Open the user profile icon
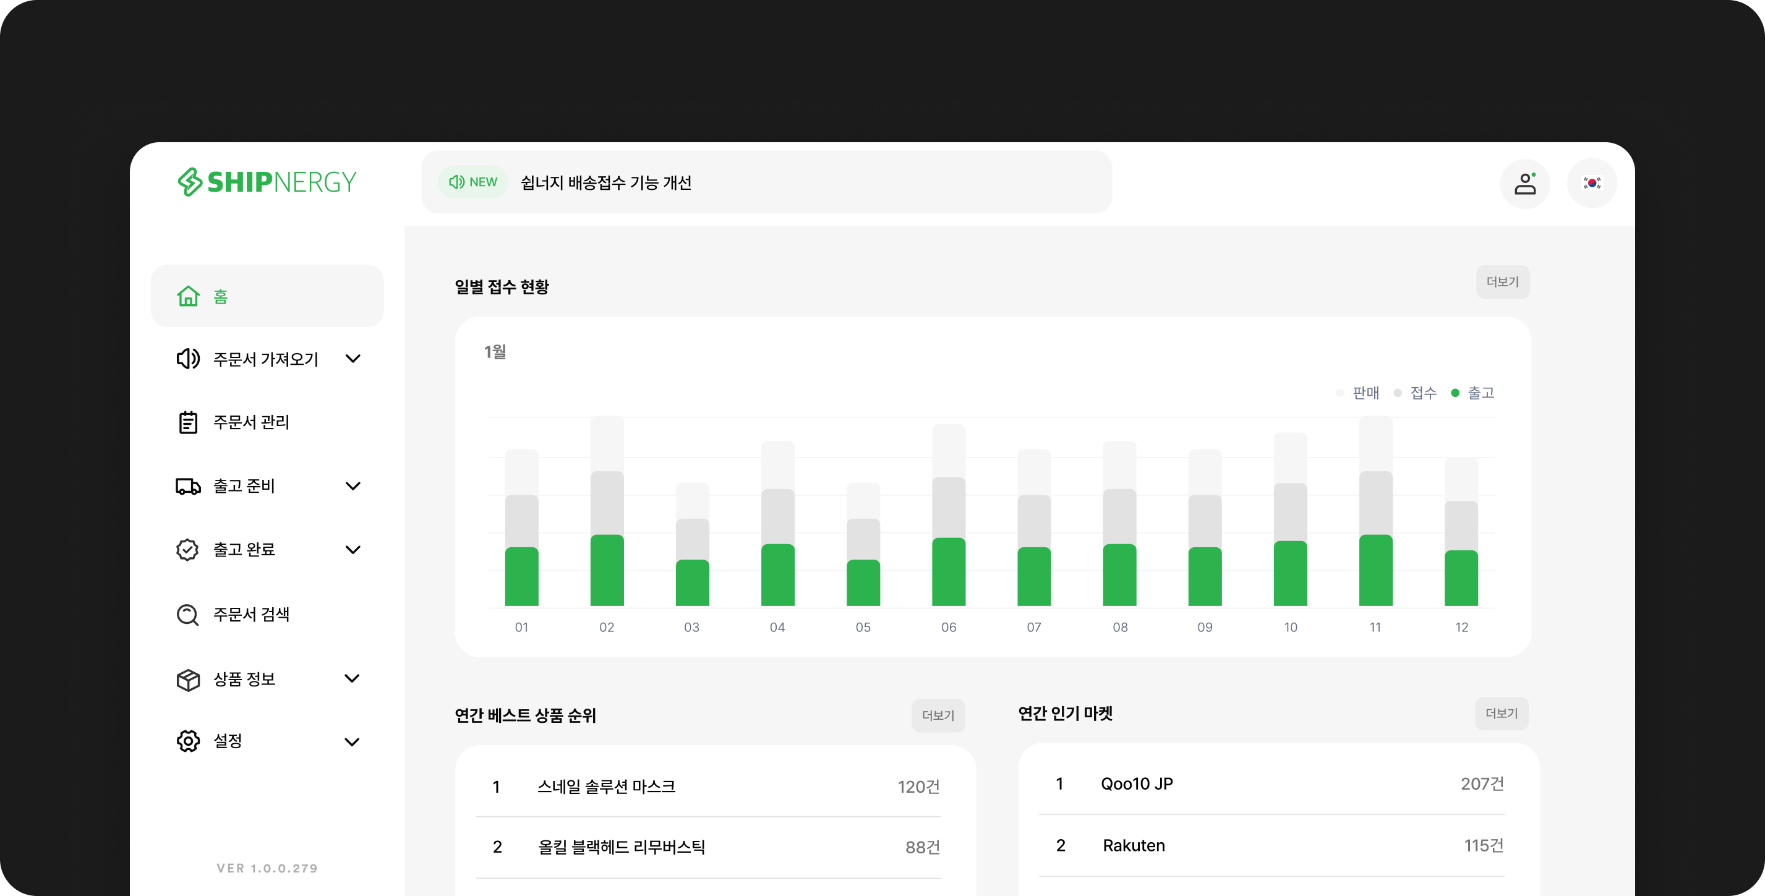The width and height of the screenshot is (1765, 896). 1525,184
